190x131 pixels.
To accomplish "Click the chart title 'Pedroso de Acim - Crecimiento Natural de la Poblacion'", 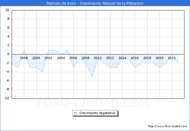I will click(95, 3).
